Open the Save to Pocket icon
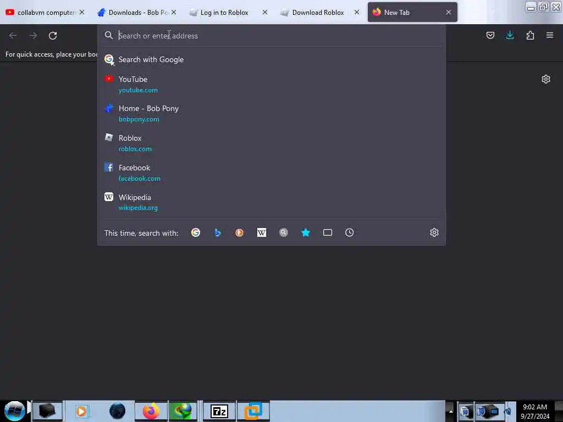The image size is (563, 422). coord(490,35)
